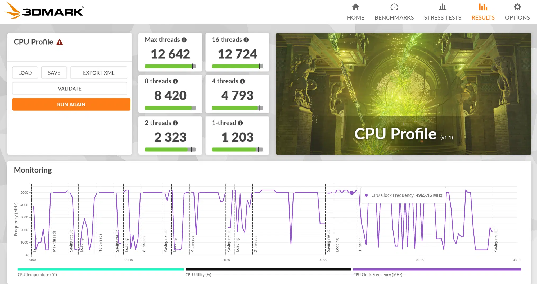Image resolution: width=537 pixels, height=284 pixels.
Task: Click the 3DMark logo
Action: 44,11
